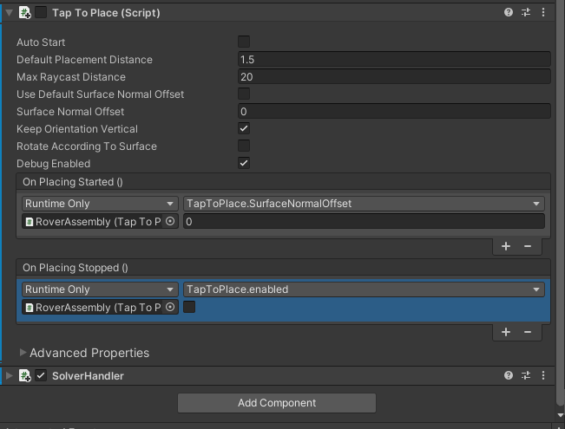Click the Max Raycast Distance label
The width and height of the screenshot is (565, 429).
[71, 76]
